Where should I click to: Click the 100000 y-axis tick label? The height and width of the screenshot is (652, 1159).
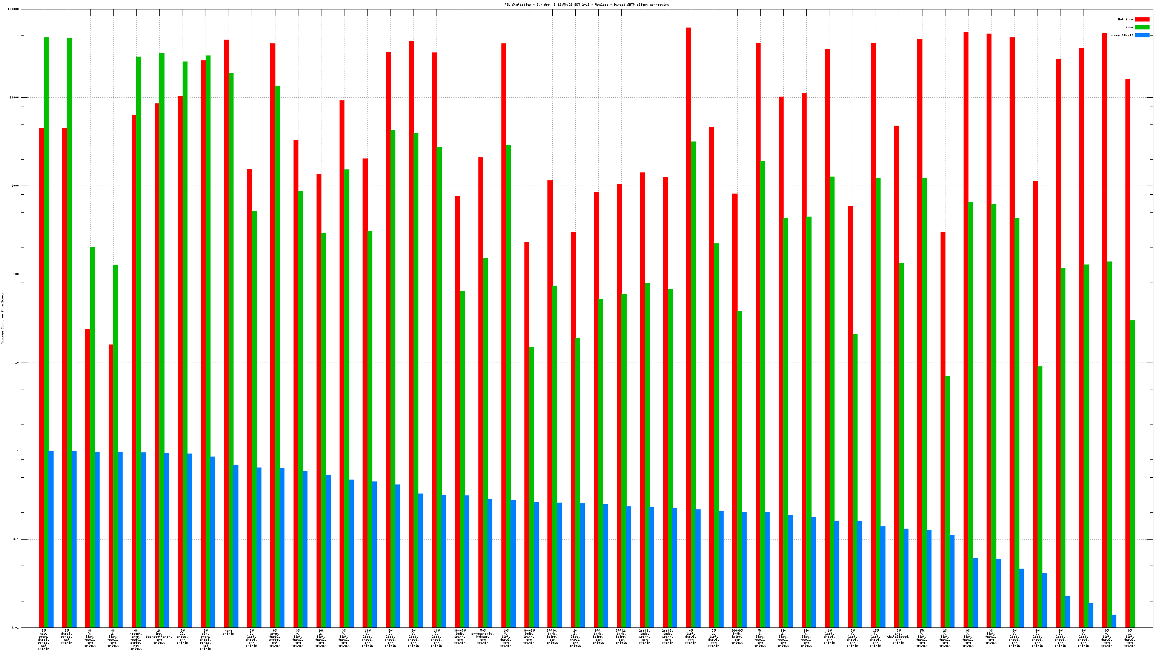tap(13, 9)
